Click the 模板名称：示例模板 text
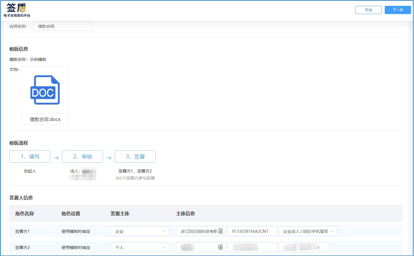 click(28, 59)
